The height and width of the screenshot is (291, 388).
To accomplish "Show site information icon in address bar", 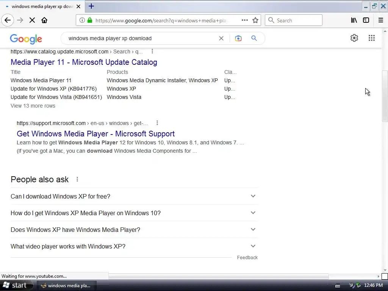I will 82,20.
